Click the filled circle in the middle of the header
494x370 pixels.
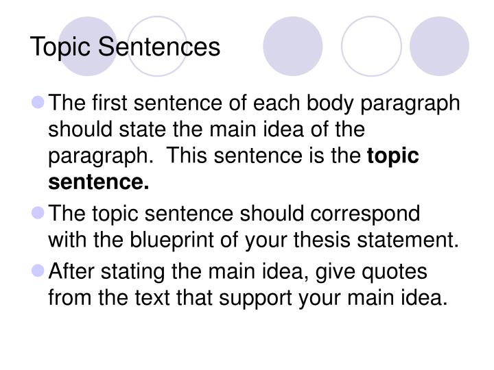(293, 47)
